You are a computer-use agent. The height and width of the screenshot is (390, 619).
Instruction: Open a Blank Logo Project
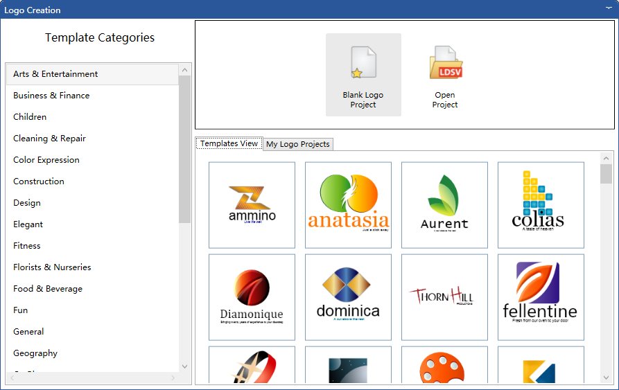click(x=363, y=75)
